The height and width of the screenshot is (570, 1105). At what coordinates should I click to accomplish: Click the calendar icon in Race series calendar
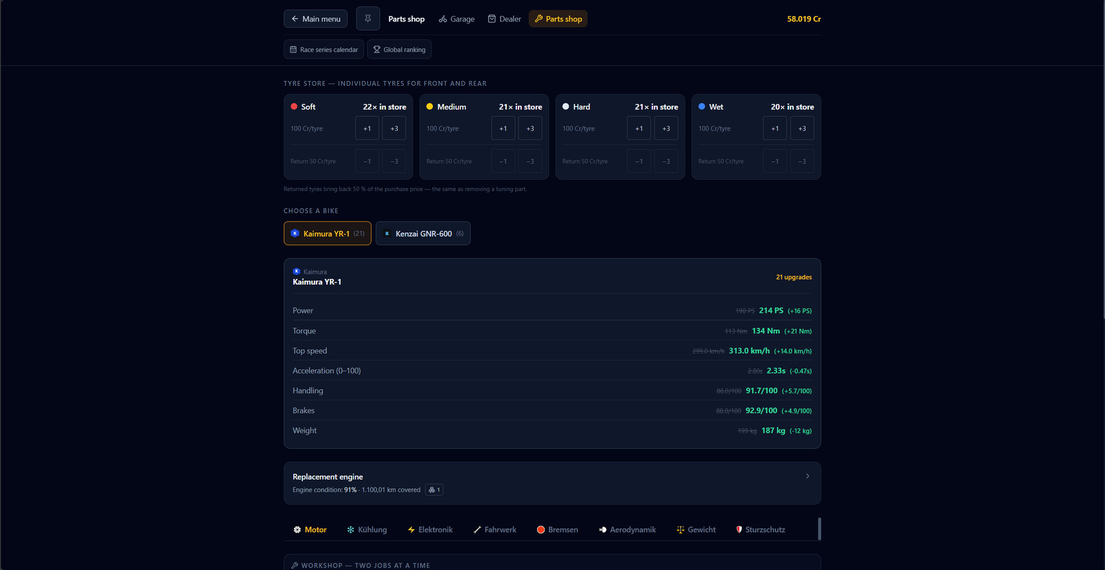(x=293, y=49)
